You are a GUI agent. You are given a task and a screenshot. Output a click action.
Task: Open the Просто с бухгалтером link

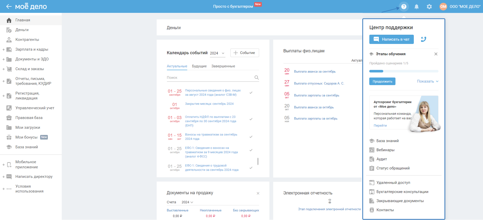point(233,6)
